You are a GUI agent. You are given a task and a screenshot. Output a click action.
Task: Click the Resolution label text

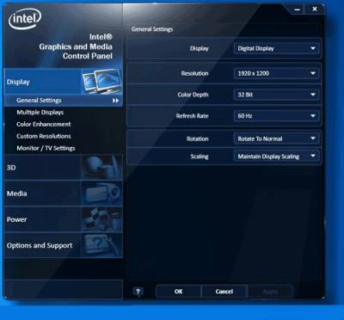194,73
